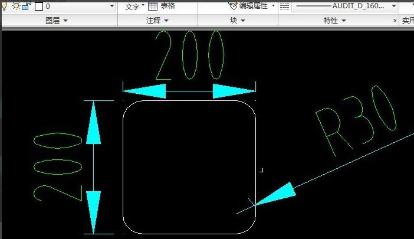Click the properties panel dialog launcher arrow
The height and width of the screenshot is (239, 414).
tap(395, 20)
